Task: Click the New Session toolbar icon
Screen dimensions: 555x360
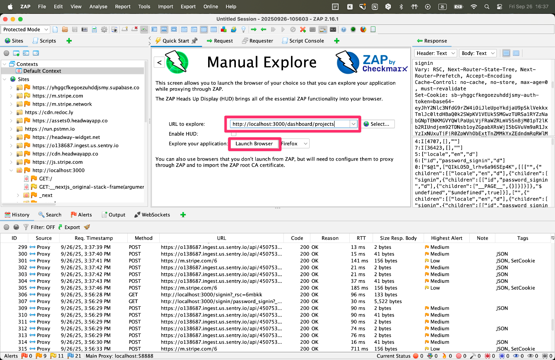Action: [55, 29]
